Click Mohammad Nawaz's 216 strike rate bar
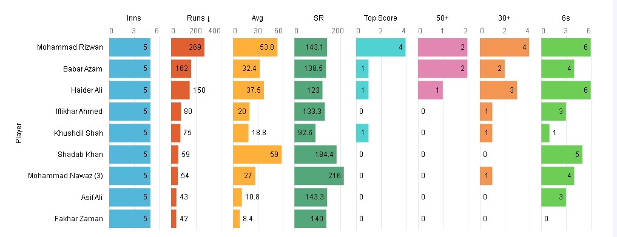The image size is (617, 237). pos(319,176)
